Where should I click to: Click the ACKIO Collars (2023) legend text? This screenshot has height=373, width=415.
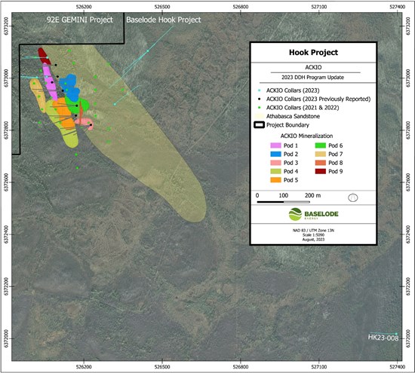pos(293,90)
